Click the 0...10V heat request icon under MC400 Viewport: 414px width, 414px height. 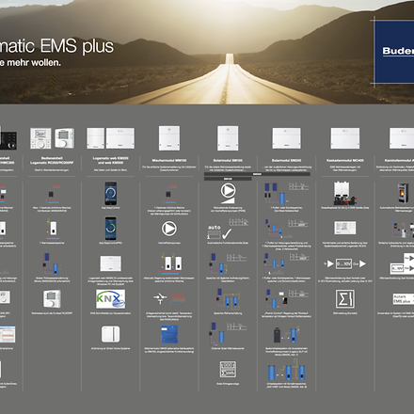pyautogui.click(x=345, y=263)
